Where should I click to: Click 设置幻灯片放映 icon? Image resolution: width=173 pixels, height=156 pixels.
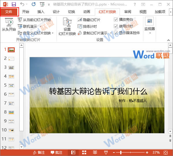point(67,27)
